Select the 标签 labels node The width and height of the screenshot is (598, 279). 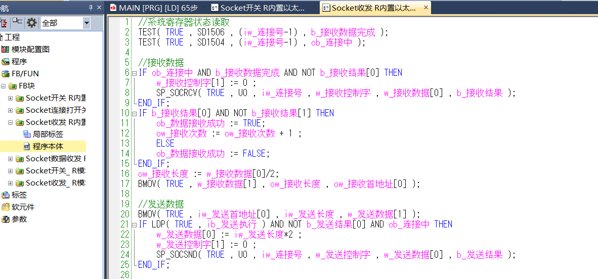[x=19, y=195]
